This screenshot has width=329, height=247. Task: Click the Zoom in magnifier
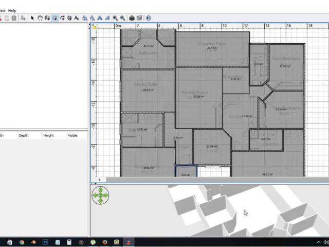pyautogui.click(x=115, y=18)
